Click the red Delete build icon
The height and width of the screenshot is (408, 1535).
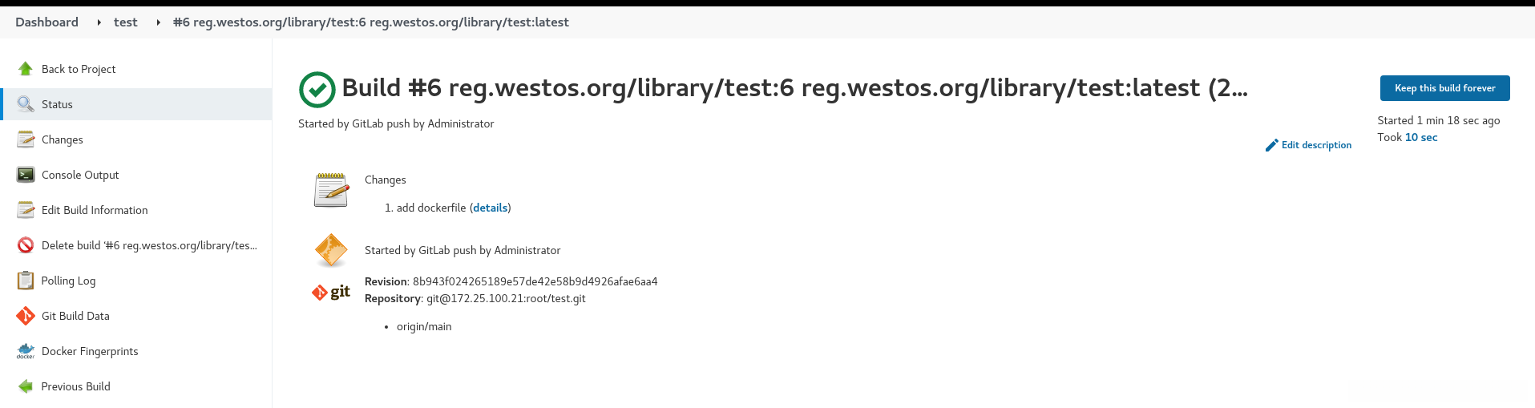point(26,245)
